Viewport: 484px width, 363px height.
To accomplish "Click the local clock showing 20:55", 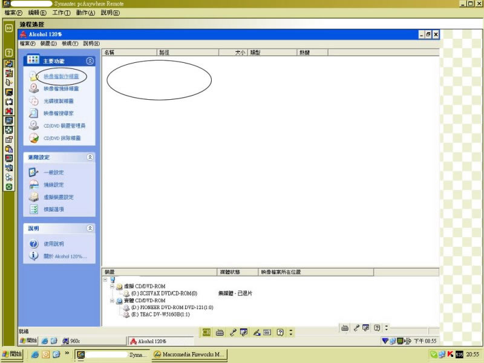I will point(473,355).
